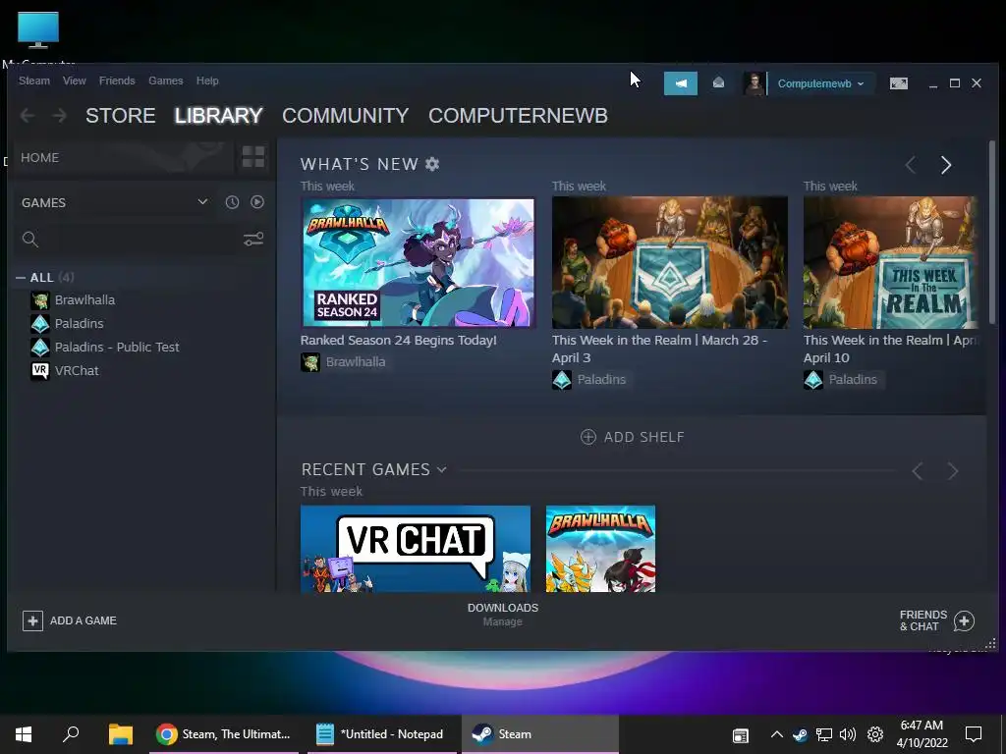Open the Steam inbox envelope icon
The width and height of the screenshot is (1006, 754).
coord(718,83)
